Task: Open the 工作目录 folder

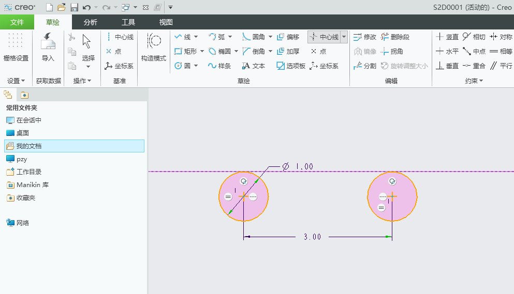Action: (24, 172)
